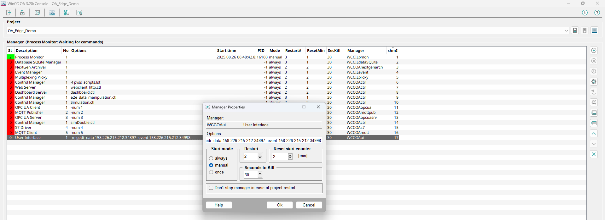The image size is (605, 220).
Task: Sort list by the Description column header
Action: (x=26, y=51)
